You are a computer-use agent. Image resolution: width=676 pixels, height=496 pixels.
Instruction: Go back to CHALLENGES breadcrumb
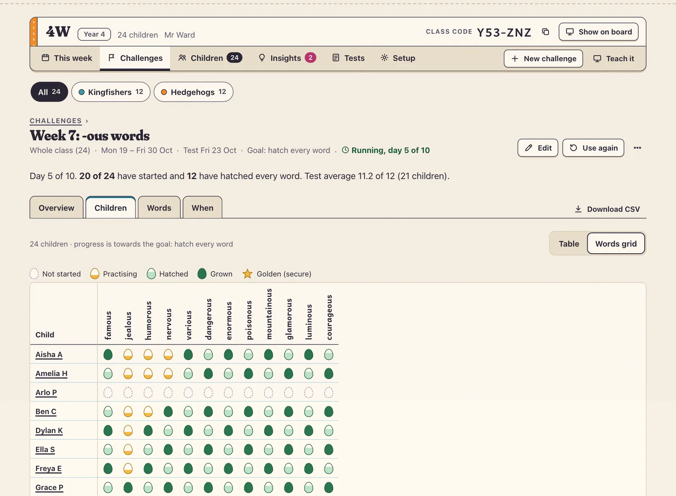tap(55, 121)
